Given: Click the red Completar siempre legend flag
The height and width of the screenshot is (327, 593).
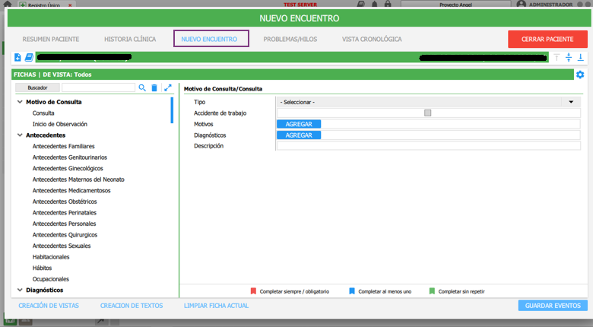Looking at the screenshot, I should tap(253, 291).
